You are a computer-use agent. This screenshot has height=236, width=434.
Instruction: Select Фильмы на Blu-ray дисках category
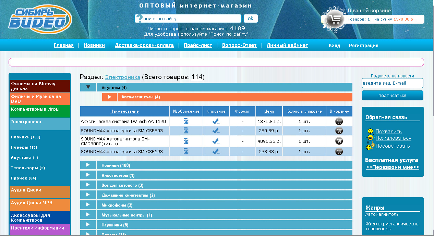coord(40,86)
